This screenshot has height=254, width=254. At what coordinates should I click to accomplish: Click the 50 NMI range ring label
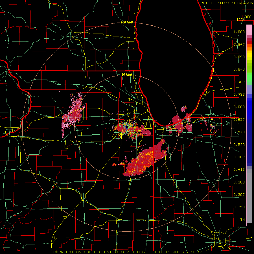click(x=127, y=75)
